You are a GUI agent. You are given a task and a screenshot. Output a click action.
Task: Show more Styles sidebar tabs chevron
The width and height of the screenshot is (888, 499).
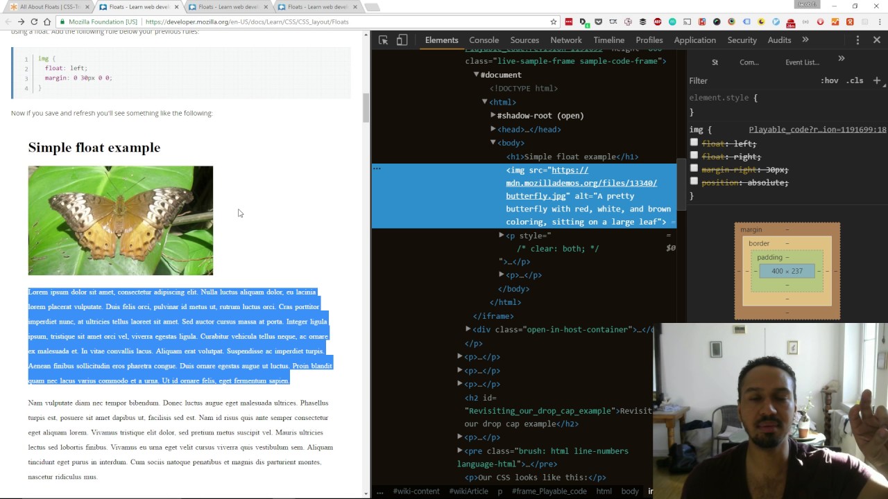842,59
